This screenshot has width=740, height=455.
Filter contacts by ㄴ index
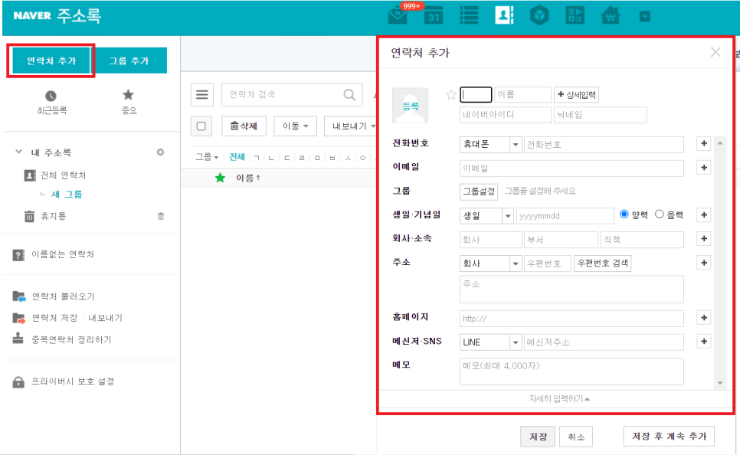pyautogui.click(x=271, y=158)
